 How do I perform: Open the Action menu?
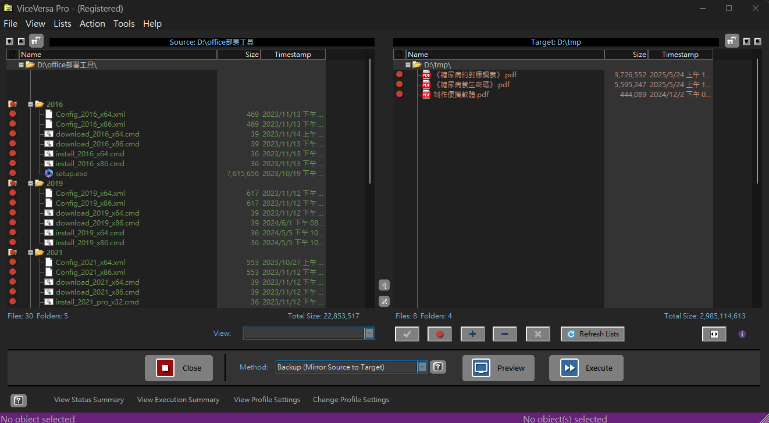pyautogui.click(x=92, y=24)
